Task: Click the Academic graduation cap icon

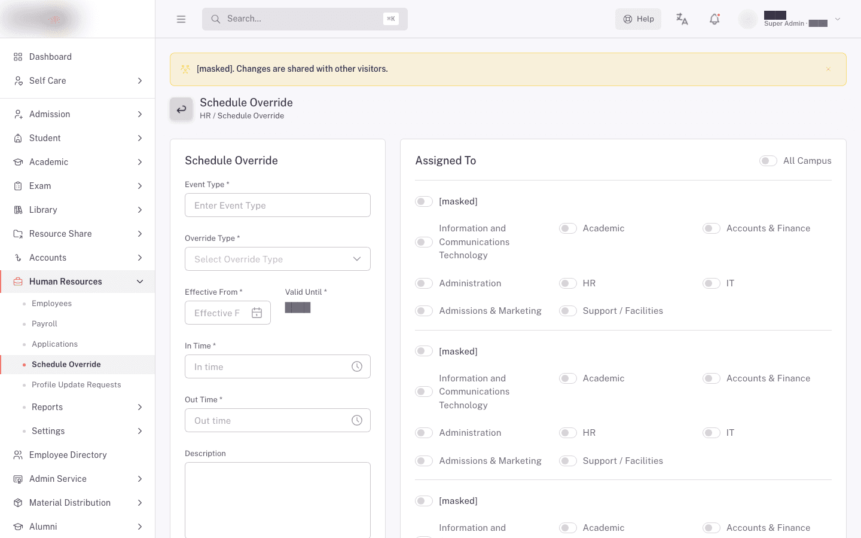Action: 18,162
